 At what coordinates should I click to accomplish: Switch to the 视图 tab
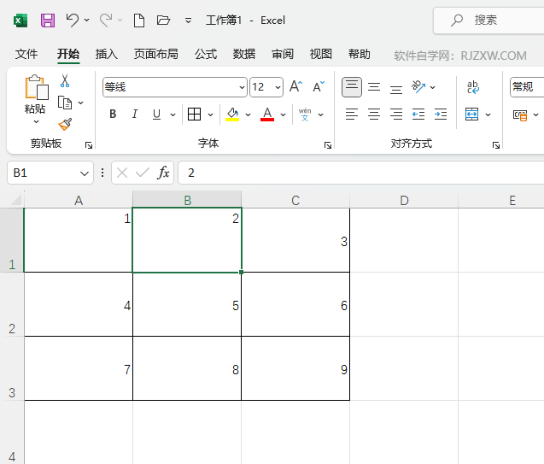[x=320, y=54]
